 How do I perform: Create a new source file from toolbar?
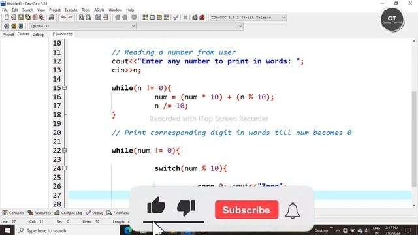point(7,18)
